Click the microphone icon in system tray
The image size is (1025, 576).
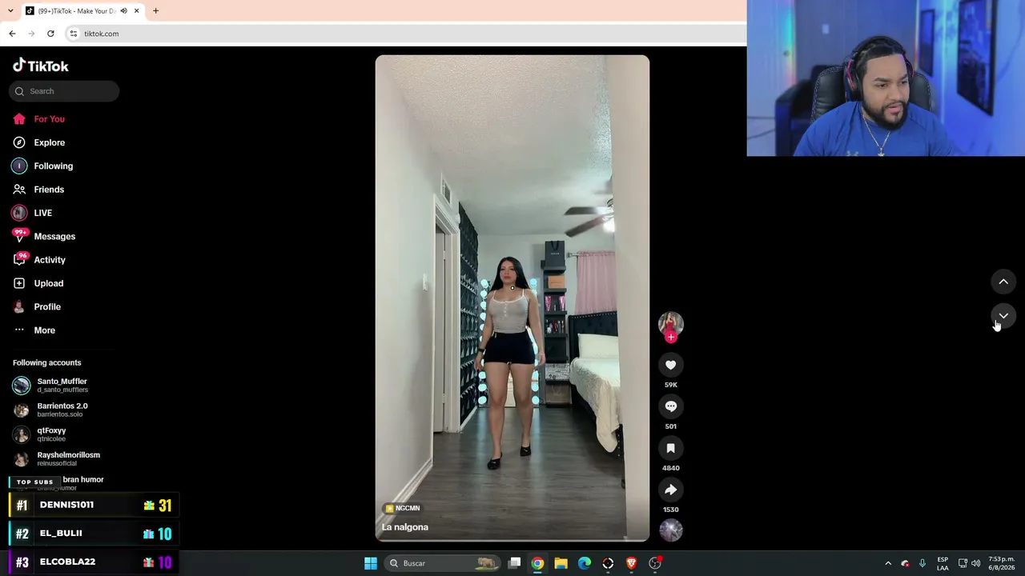click(922, 563)
